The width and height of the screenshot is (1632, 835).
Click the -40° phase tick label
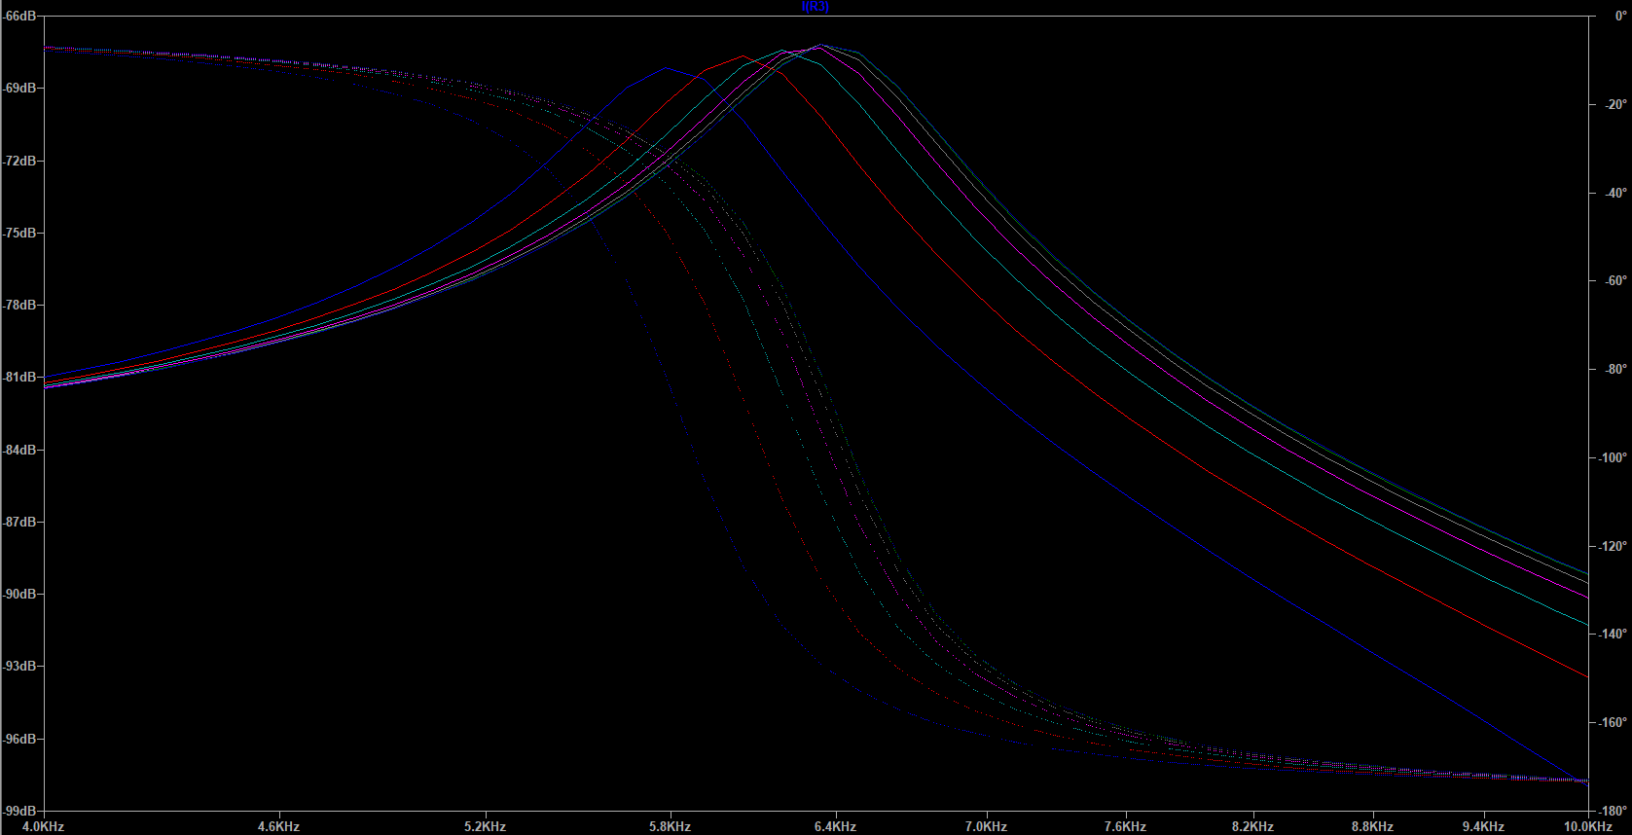(1614, 194)
